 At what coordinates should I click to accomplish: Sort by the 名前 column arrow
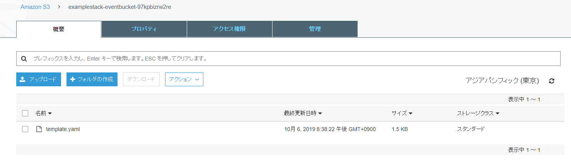[50, 113]
